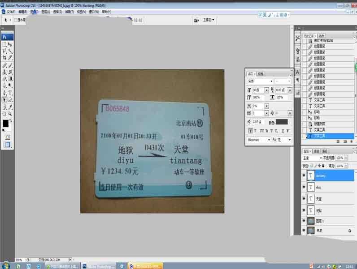Click the font size input field
The image size is (357, 269).
(x=258, y=90)
